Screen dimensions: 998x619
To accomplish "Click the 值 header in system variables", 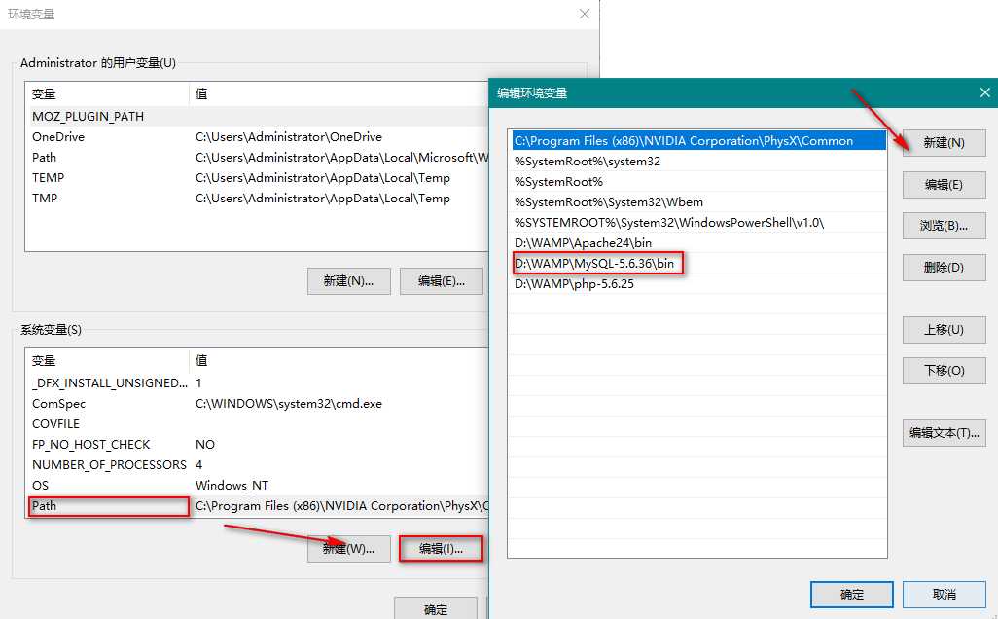I will point(339,360).
